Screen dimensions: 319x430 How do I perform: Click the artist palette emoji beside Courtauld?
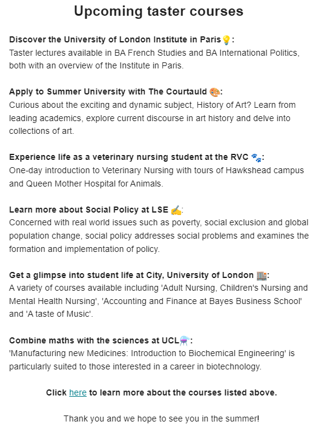[214, 92]
